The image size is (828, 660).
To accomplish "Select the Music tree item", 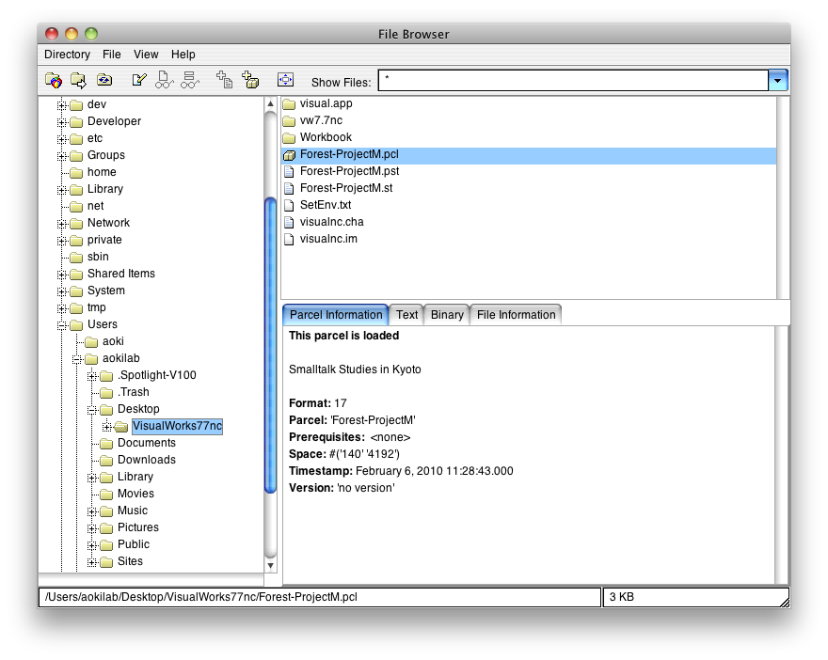I will [x=133, y=511].
